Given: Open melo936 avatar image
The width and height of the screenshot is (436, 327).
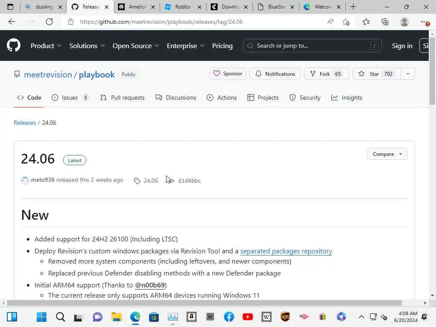Looking at the screenshot, I should tap(25, 180).
